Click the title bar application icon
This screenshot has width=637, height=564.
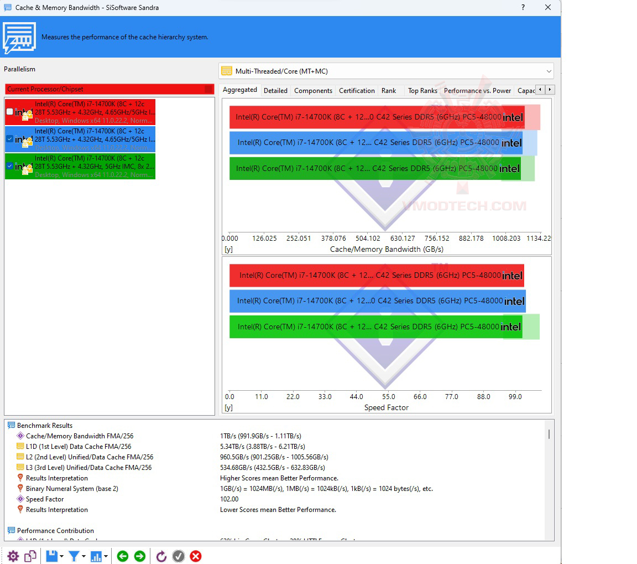pyautogui.click(x=8, y=7)
